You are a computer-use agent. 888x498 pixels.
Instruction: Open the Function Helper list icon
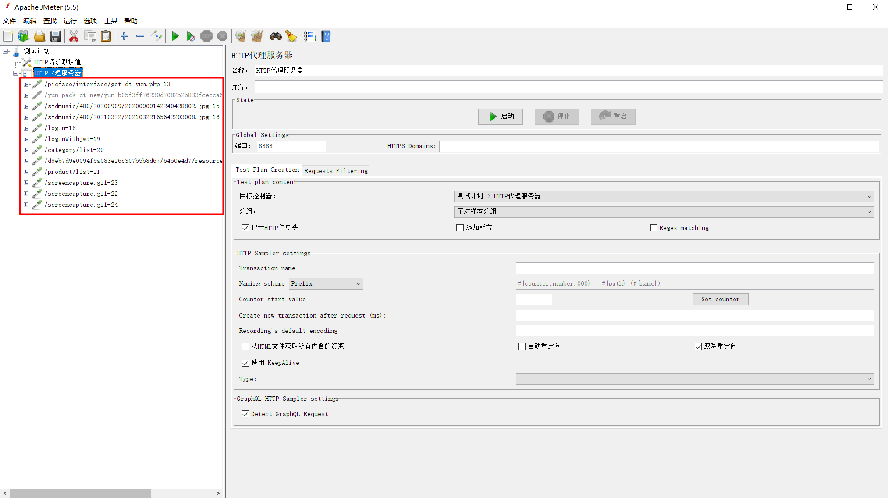click(309, 36)
